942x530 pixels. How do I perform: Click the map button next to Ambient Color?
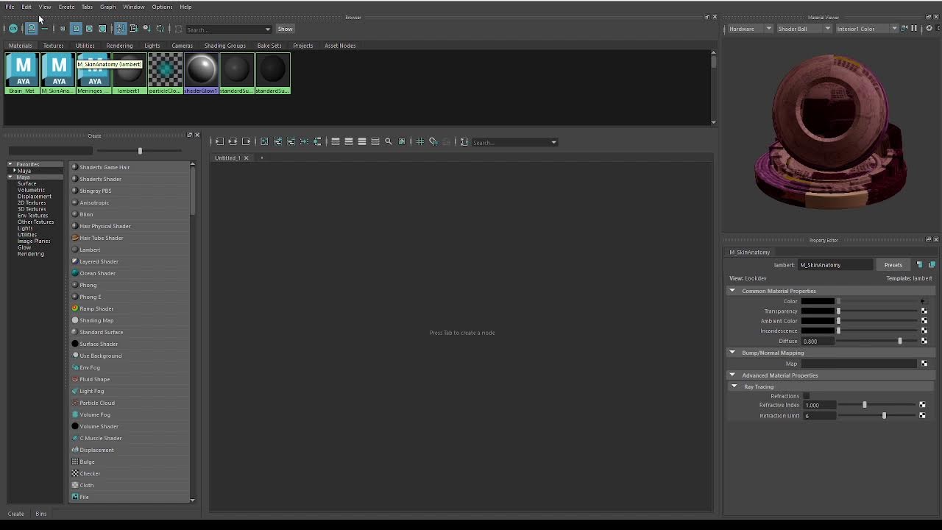pos(924,321)
